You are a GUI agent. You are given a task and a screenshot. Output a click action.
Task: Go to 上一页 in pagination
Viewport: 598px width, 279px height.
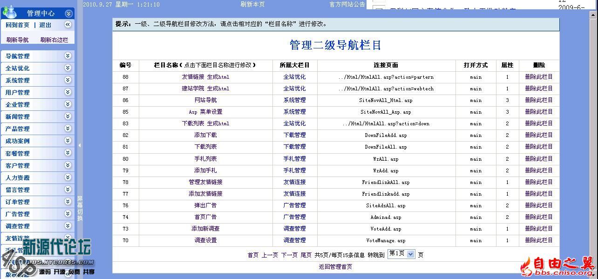tap(270, 255)
